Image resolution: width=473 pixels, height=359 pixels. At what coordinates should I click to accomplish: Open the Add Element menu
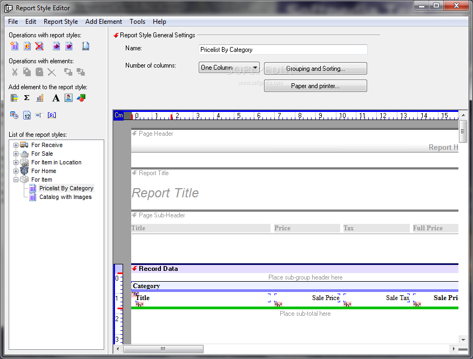pos(104,22)
